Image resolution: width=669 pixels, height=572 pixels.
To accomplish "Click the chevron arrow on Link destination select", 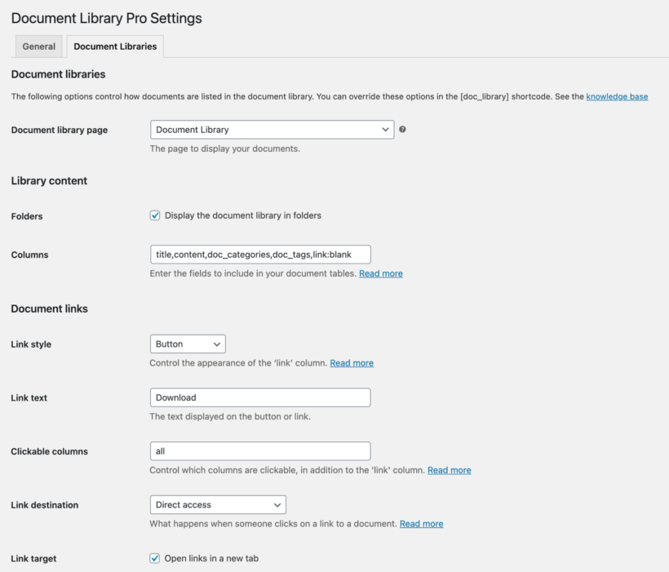I will pos(277,505).
